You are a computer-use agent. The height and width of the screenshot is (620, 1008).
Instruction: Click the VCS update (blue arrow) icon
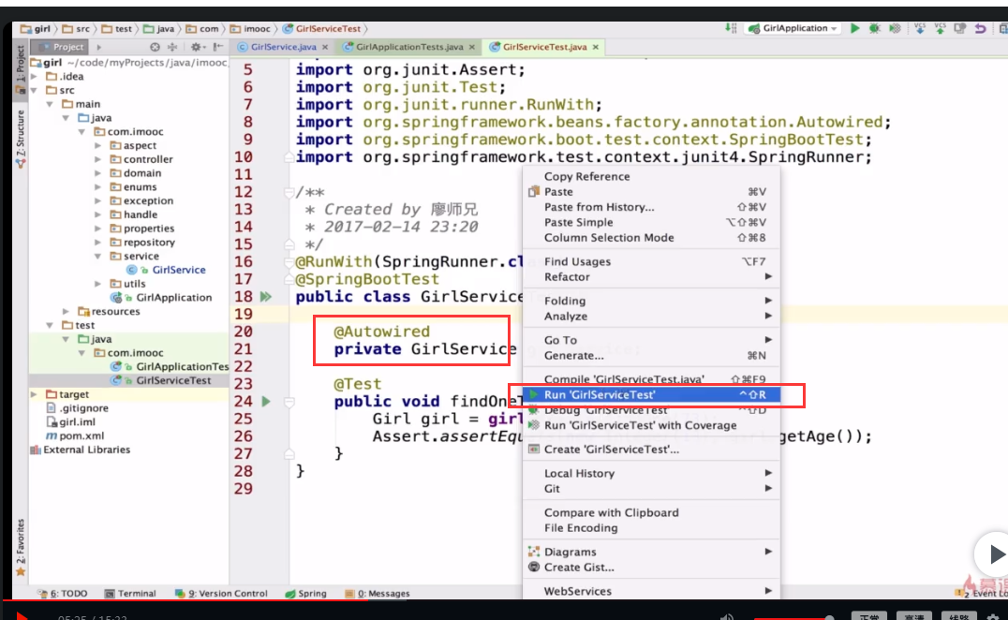click(920, 28)
